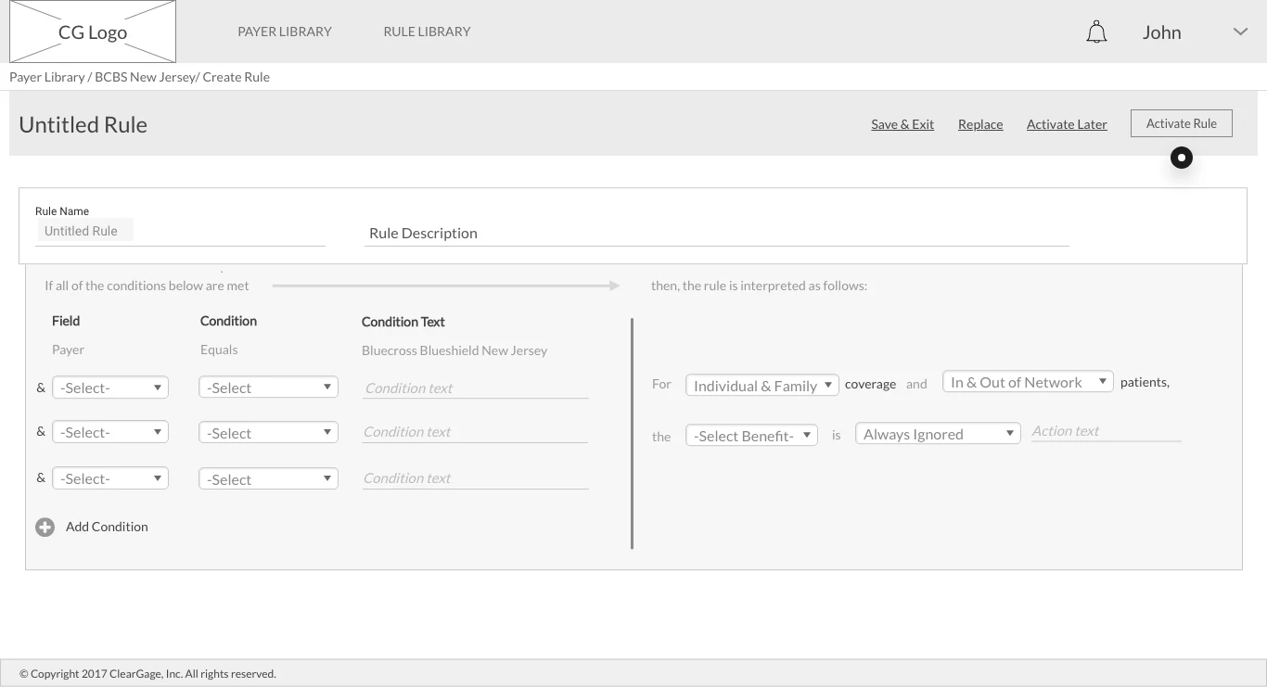Image resolution: width=1267 pixels, height=687 pixels.
Task: Open the notifications bell
Action: [1096, 32]
